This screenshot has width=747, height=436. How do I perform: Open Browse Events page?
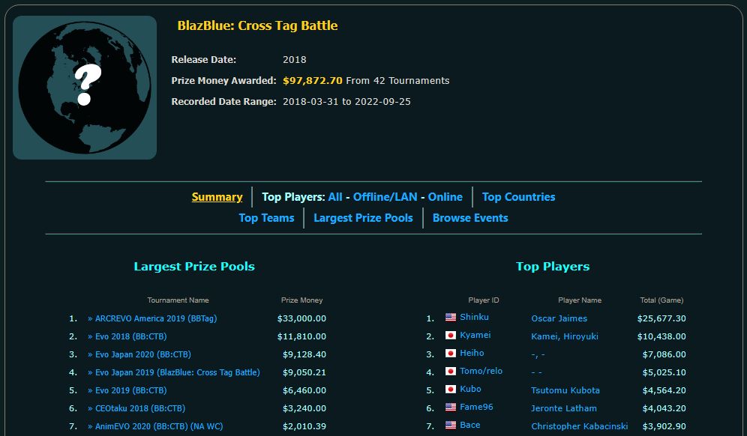(470, 218)
